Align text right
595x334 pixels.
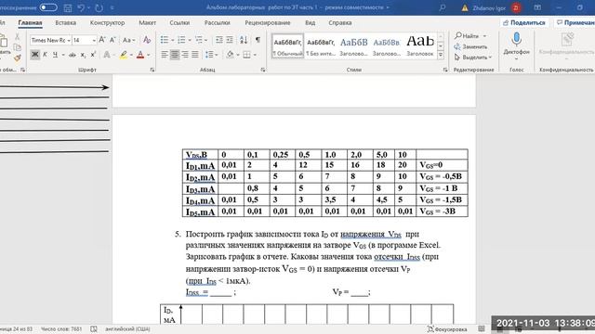pyautogui.click(x=185, y=55)
